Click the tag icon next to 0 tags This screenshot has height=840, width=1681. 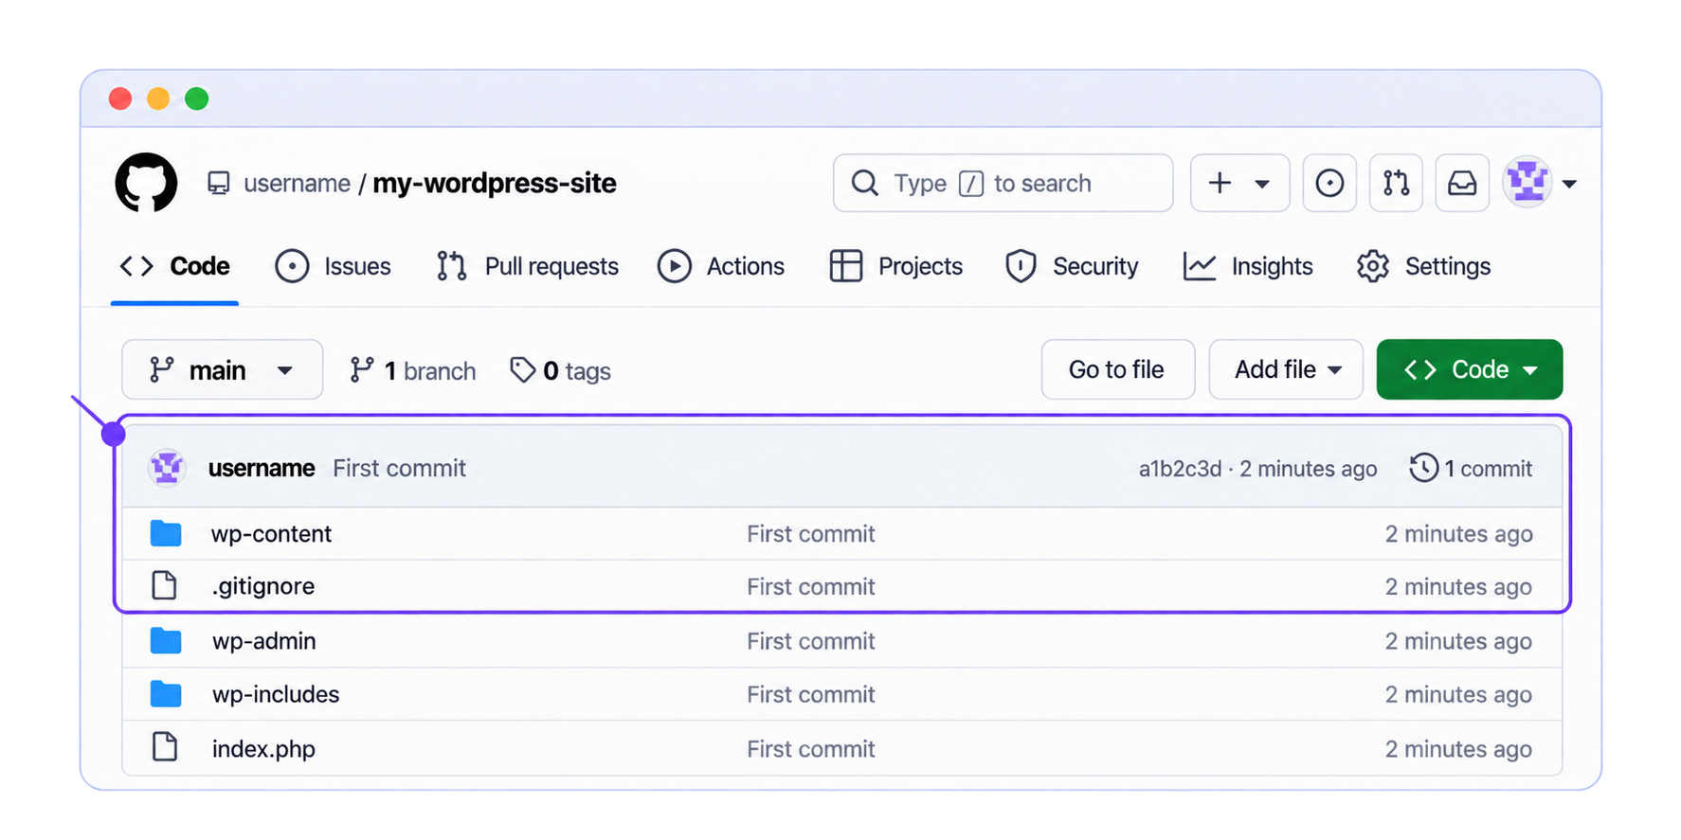pyautogui.click(x=522, y=369)
